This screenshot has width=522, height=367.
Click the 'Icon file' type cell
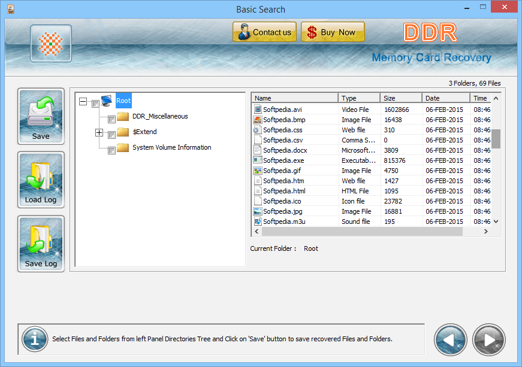[x=353, y=201]
